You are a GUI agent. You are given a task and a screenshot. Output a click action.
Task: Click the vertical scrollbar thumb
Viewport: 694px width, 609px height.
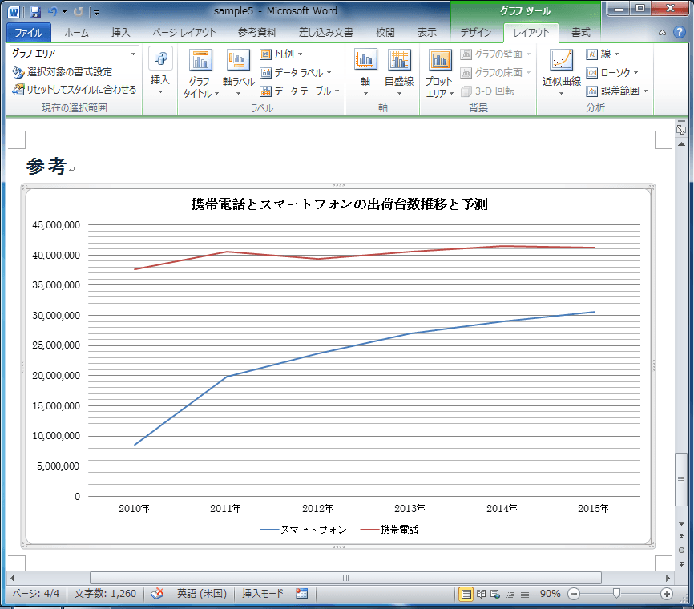click(681, 479)
